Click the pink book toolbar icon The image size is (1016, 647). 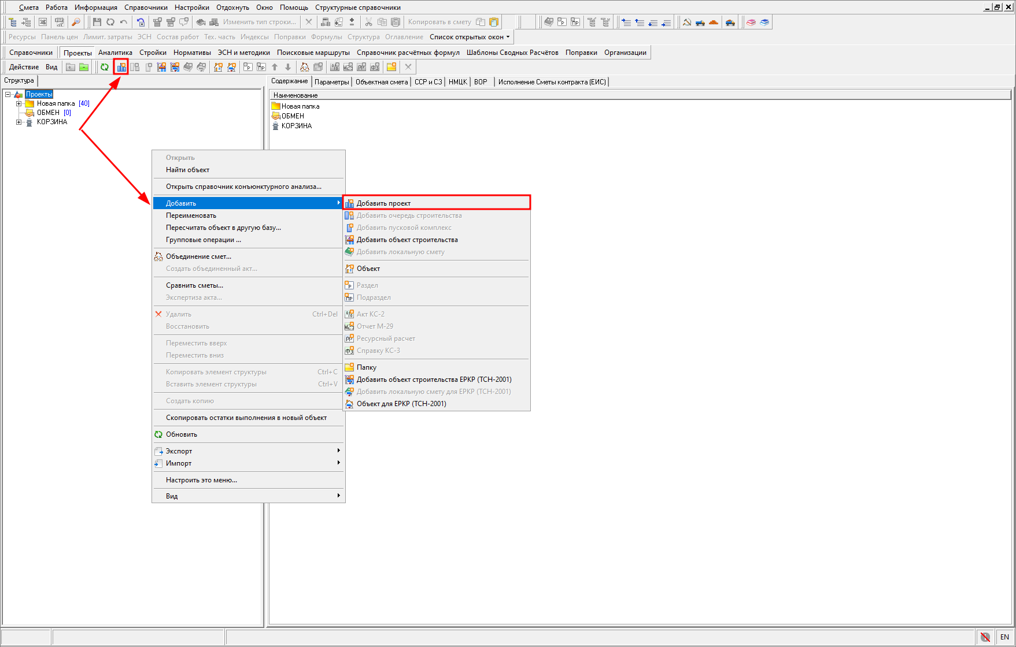(751, 22)
